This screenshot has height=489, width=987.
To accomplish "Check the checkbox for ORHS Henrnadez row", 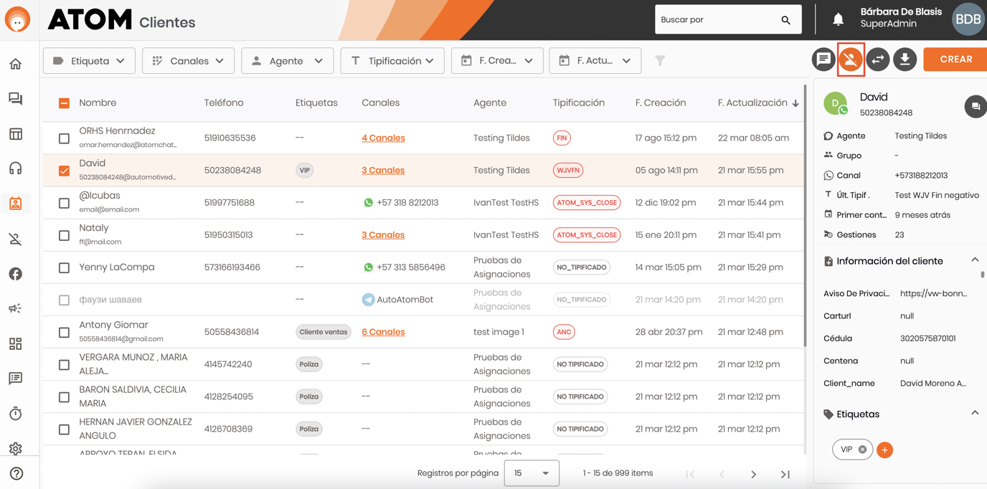I will [x=64, y=137].
